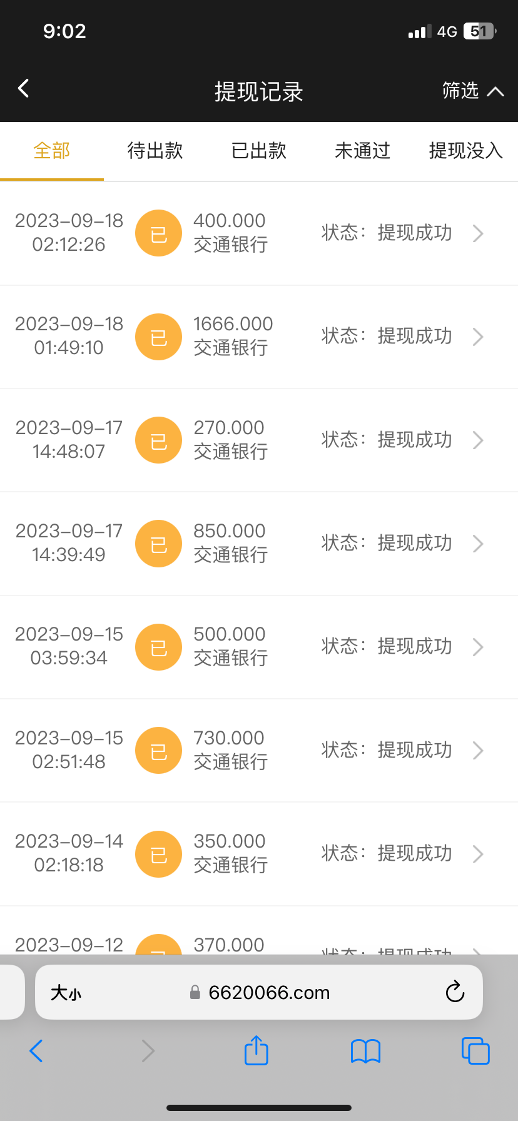Open the 提现没入 tab
The width and height of the screenshot is (518, 1121).
click(465, 151)
